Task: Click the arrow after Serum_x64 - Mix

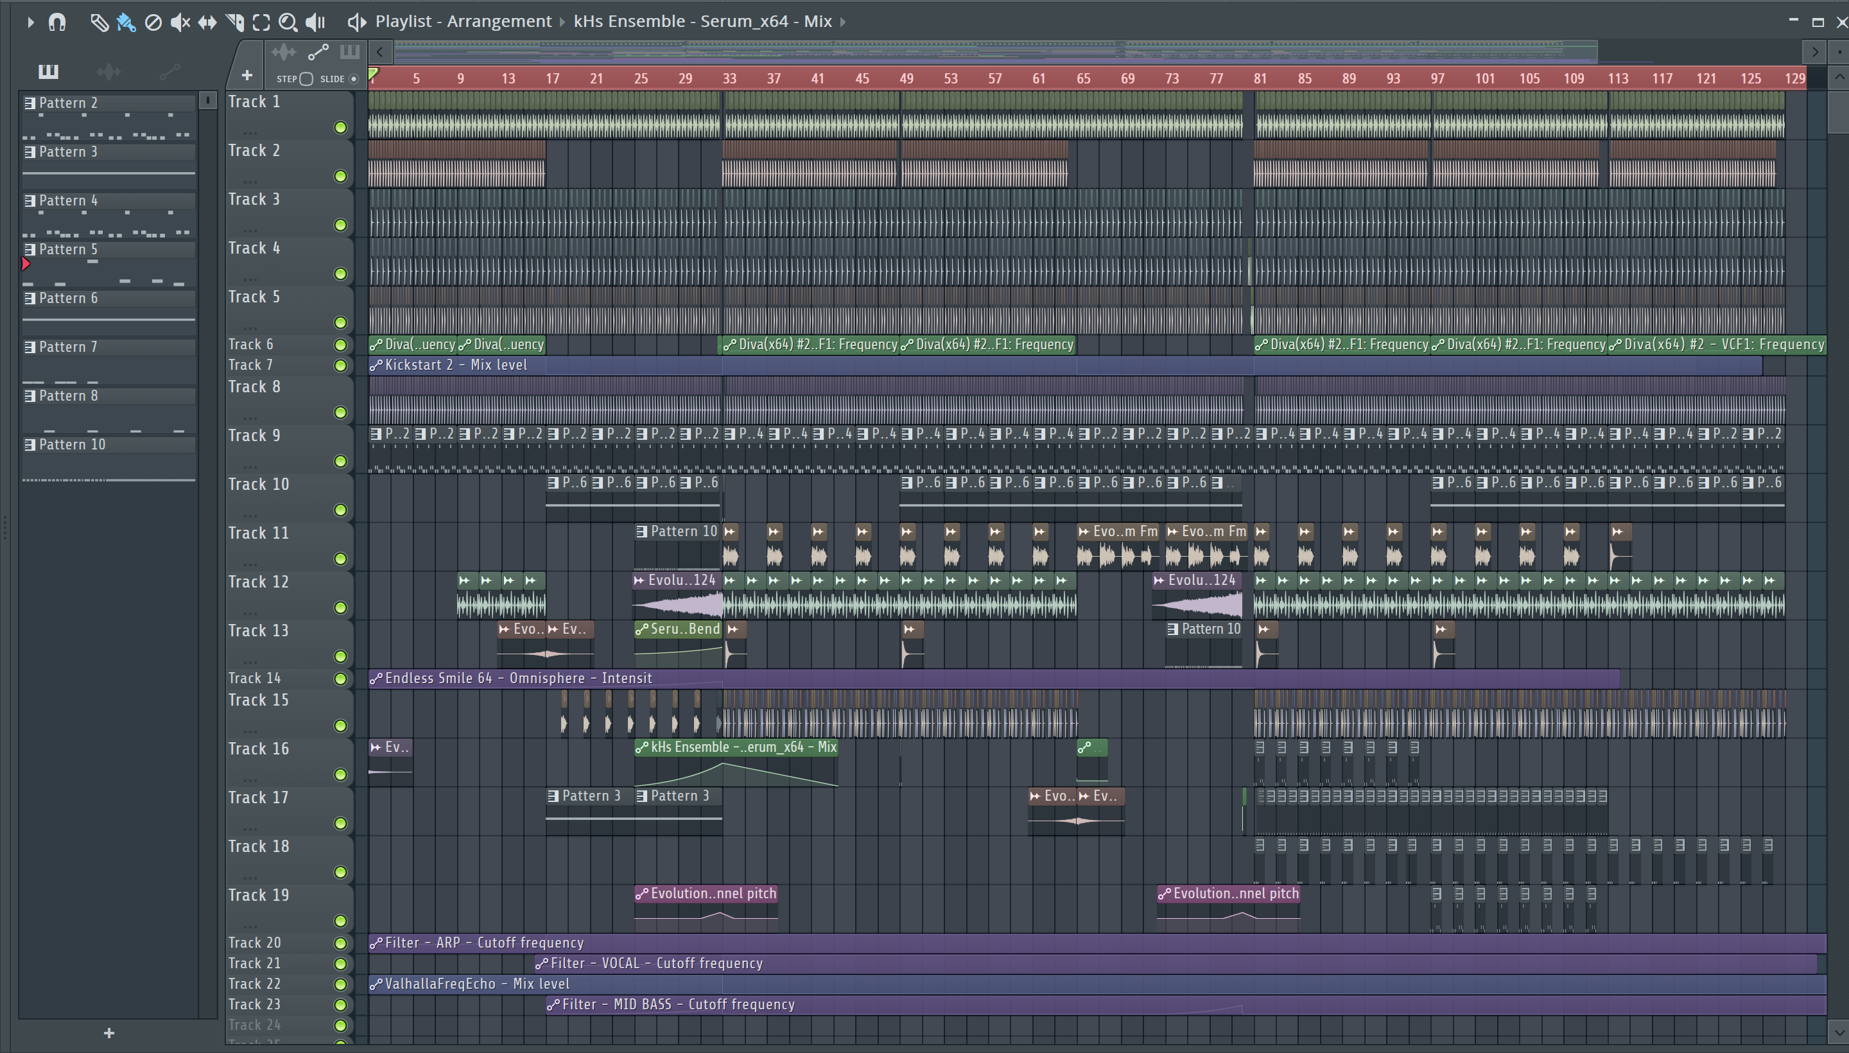Action: [x=843, y=22]
